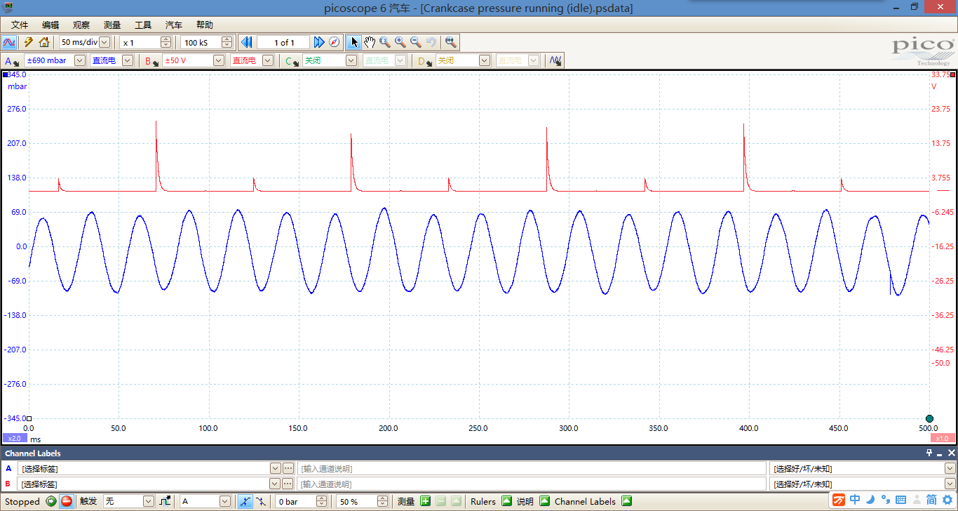The image size is (958, 511).
Task: Click the Home icon in the toolbar
Action: 44,42
